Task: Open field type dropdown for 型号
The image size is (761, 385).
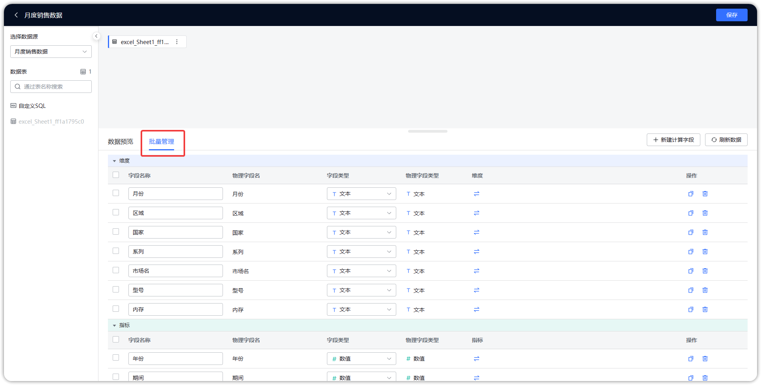Action: coord(361,290)
